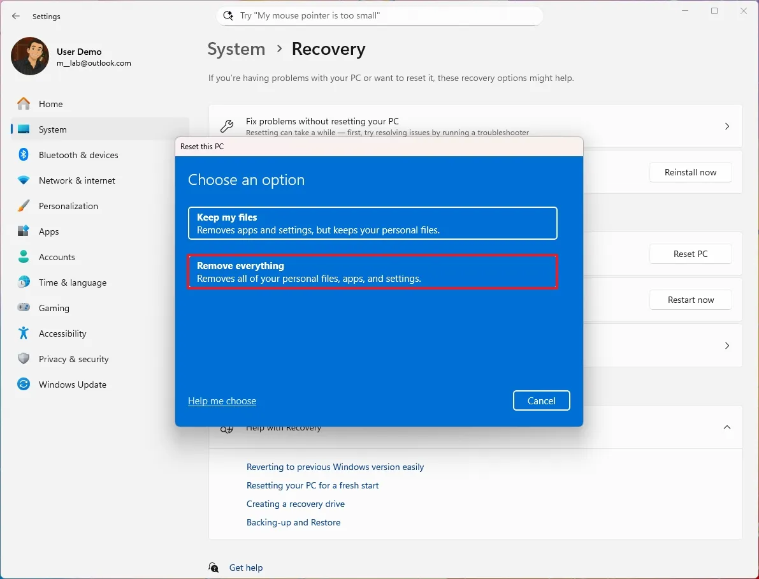Viewport: 759px width, 579px height.
Task: Select System in the breadcrumb navigation
Action: point(236,49)
